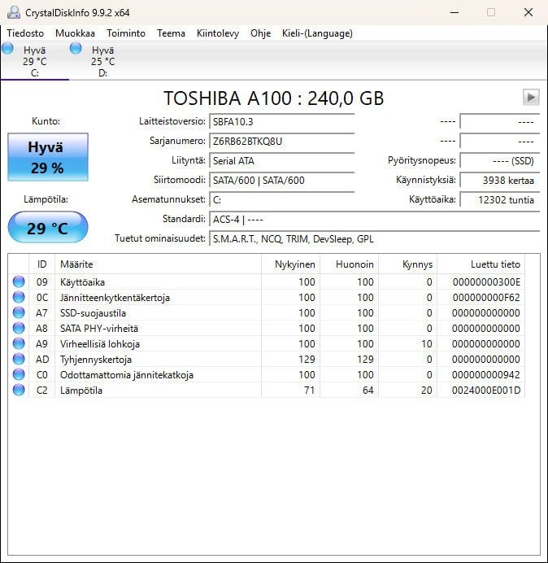Viewport: 548px width, 563px height.
Task: Open the Muokkaa menu
Action: click(75, 33)
